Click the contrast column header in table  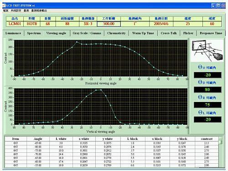point(207,139)
